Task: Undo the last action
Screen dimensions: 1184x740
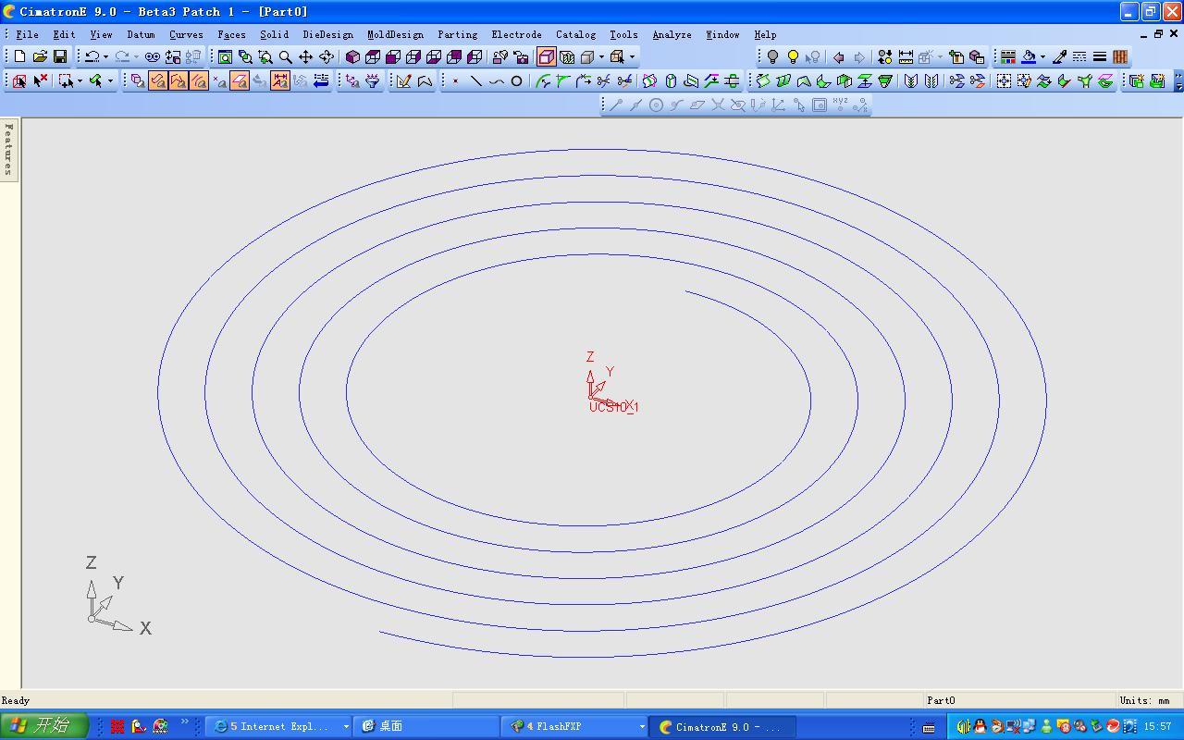Action: [x=92, y=57]
